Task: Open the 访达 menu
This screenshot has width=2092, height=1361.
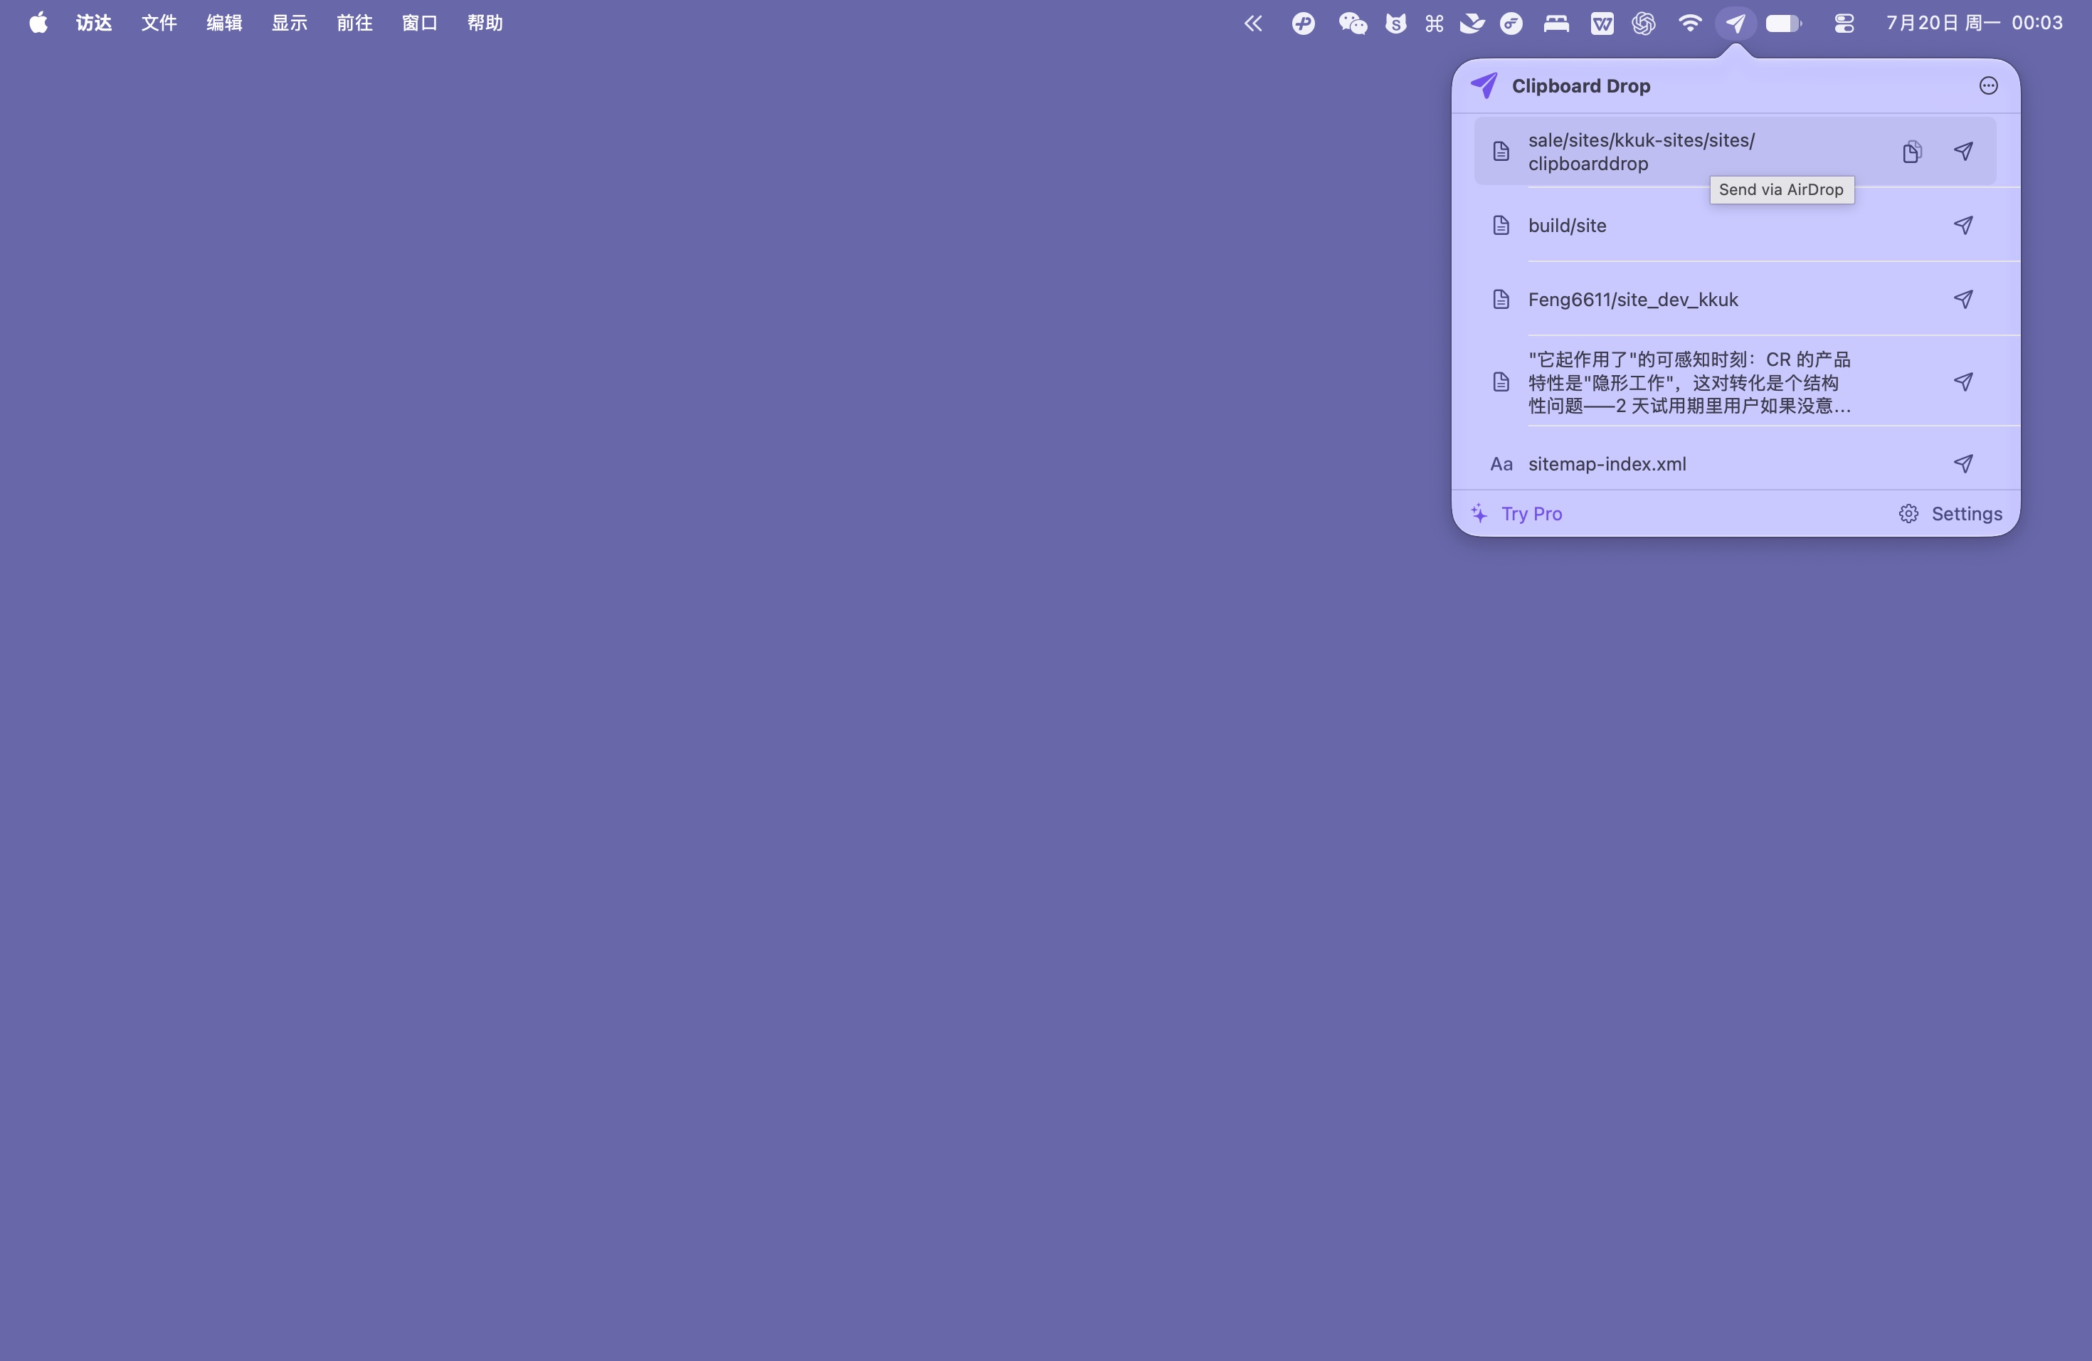Action: [94, 23]
